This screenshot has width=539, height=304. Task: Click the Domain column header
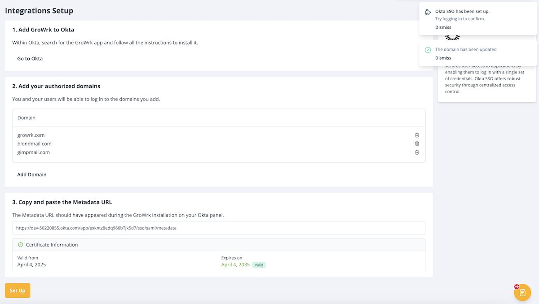[27, 117]
